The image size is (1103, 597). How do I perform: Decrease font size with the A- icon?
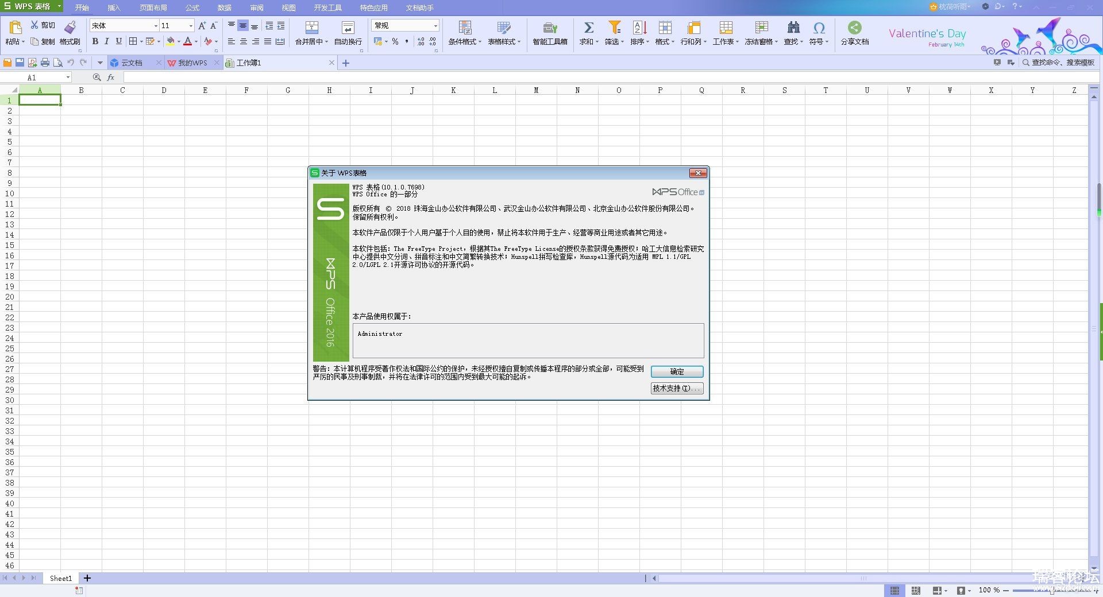click(213, 26)
